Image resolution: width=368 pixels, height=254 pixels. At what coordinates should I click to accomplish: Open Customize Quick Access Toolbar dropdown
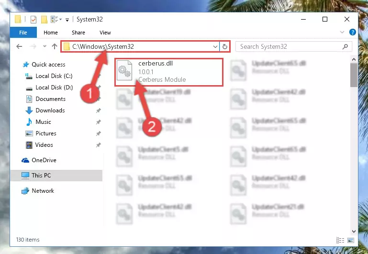[67, 20]
